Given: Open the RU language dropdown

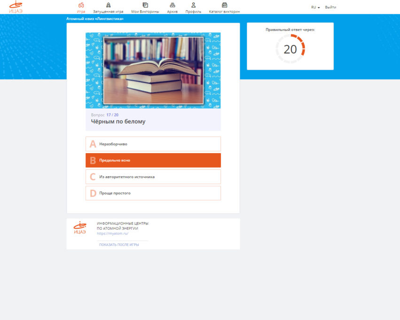Looking at the screenshot, I should (x=315, y=8).
